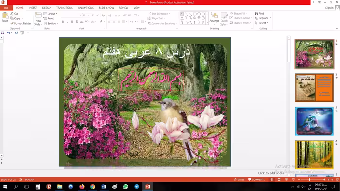Click the zoom in plus button
Image resolution: width=340 pixels, height=191 pixels.
click(324, 180)
